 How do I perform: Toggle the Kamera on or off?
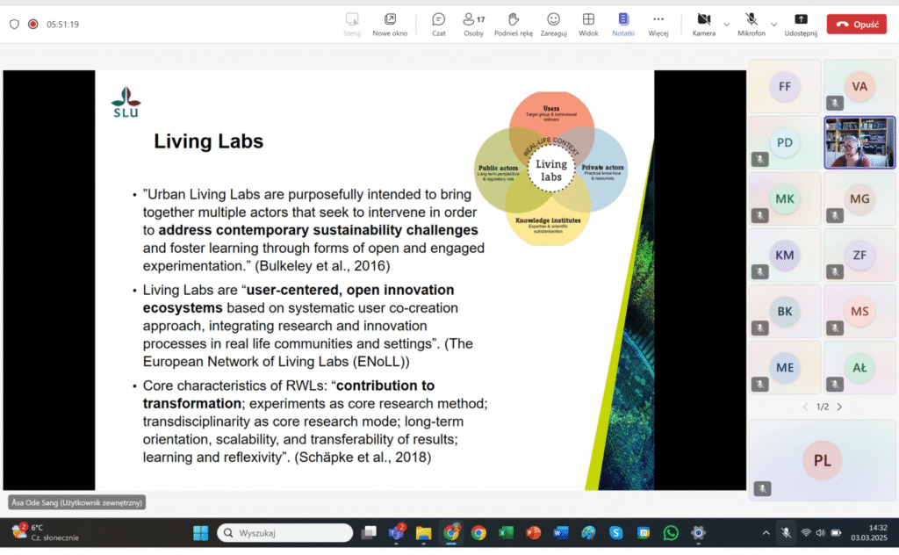(703, 24)
